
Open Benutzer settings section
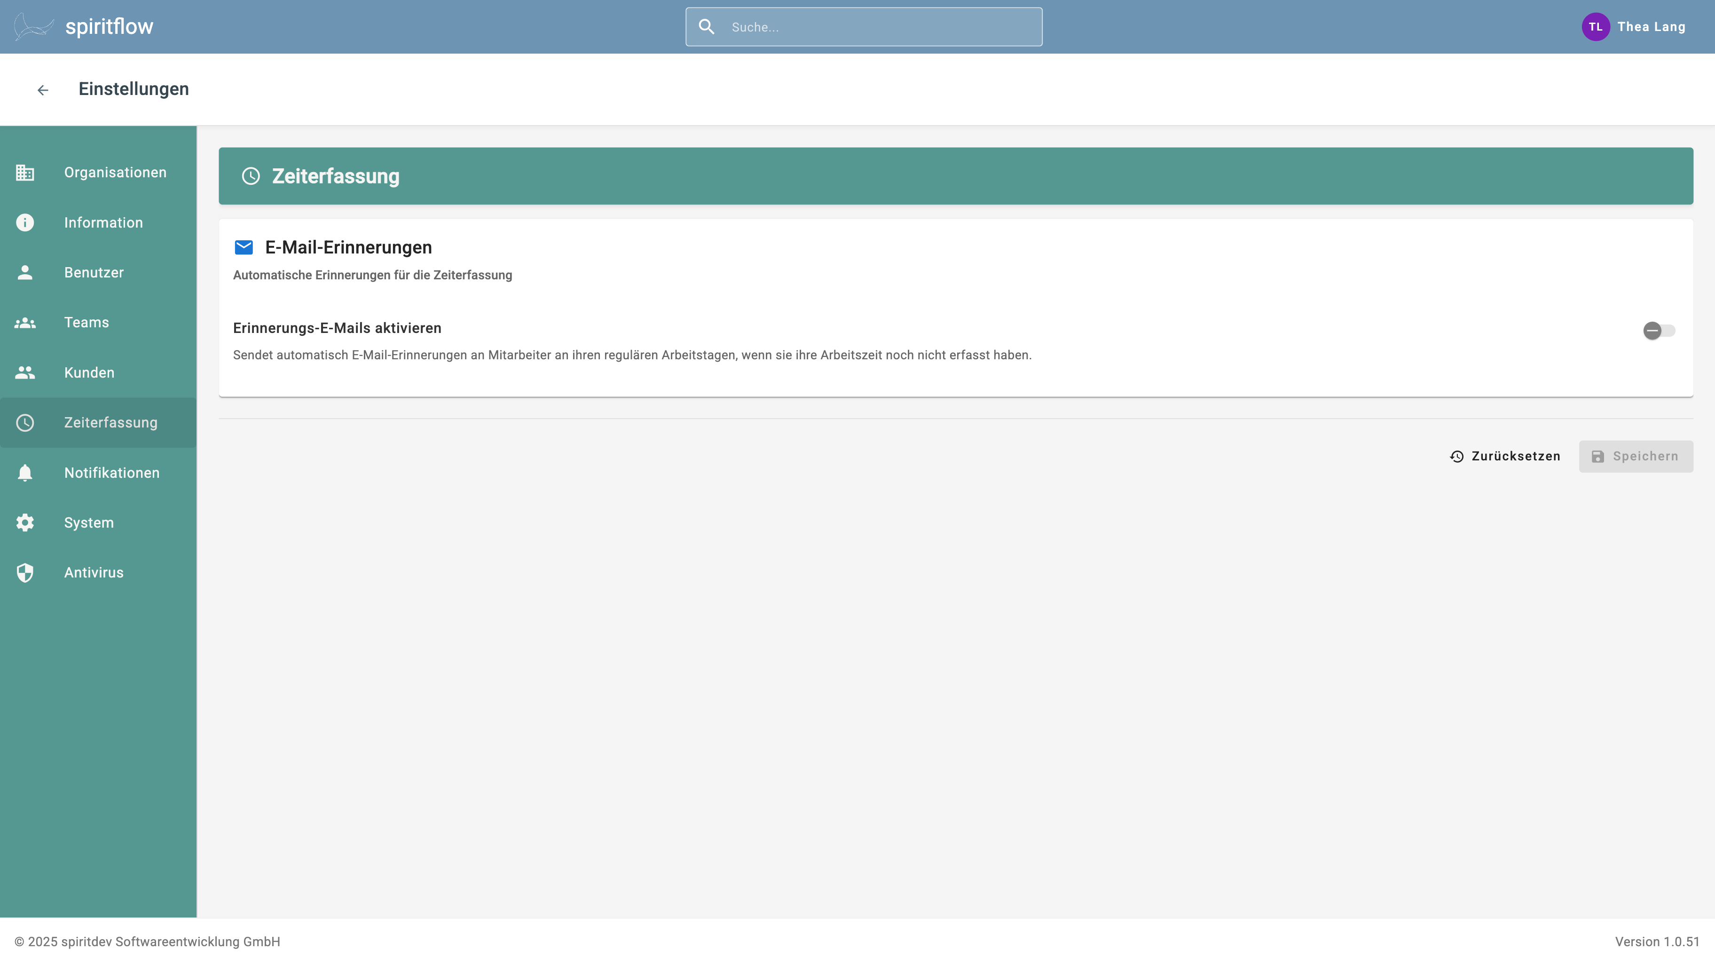(99, 272)
